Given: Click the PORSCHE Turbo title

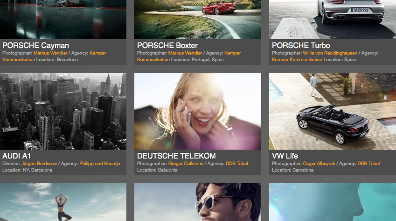Looking at the screenshot, I should pos(301,46).
